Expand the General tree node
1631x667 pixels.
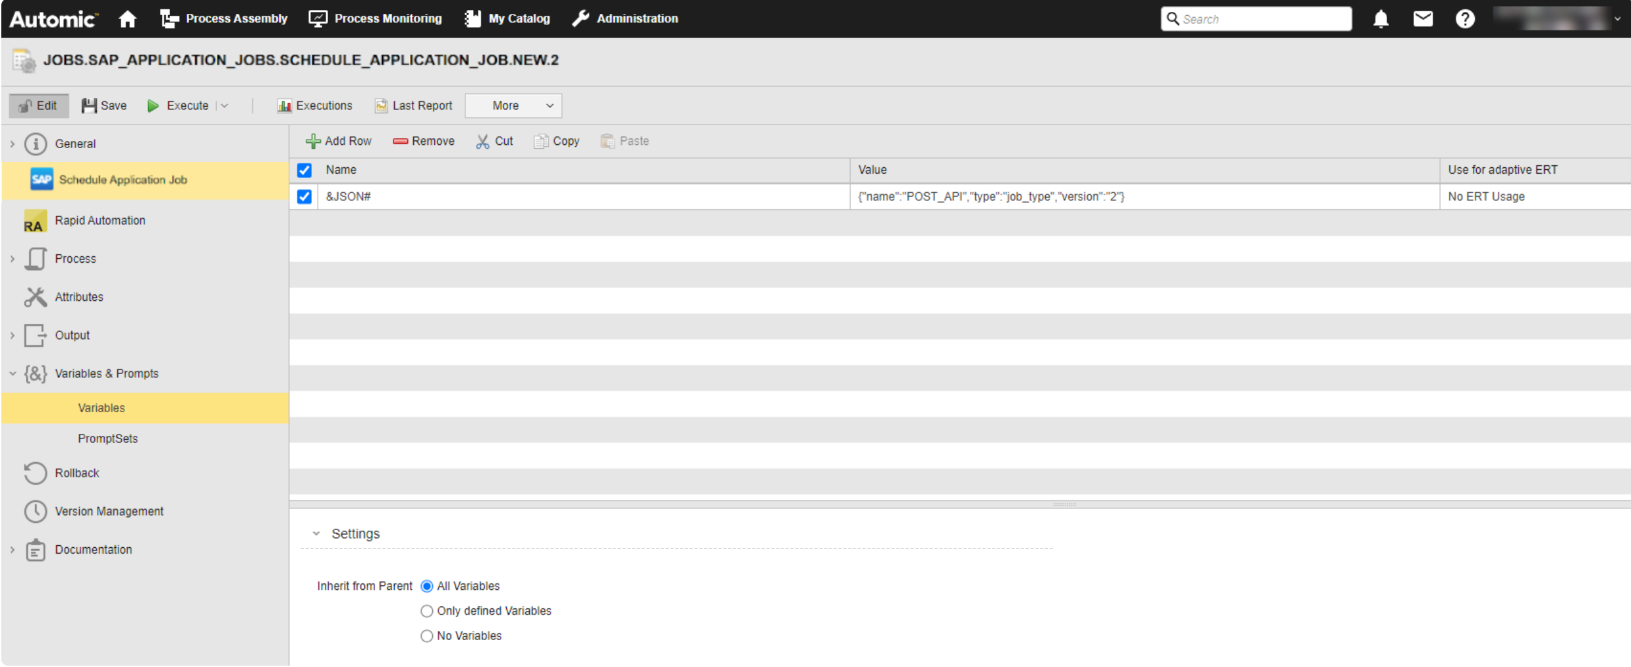(12, 144)
